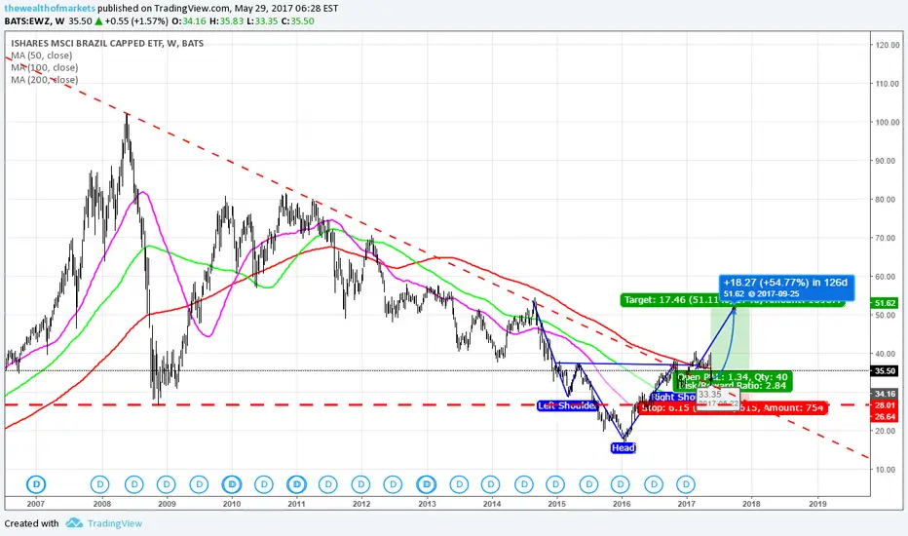Click the black 35.50 current price tag
Screen dimensions: 908x536
click(885, 371)
